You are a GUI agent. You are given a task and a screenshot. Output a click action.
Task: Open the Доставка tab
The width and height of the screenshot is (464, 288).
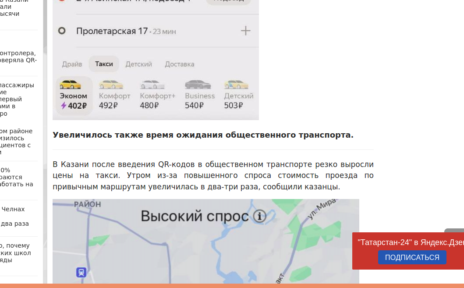[179, 64]
